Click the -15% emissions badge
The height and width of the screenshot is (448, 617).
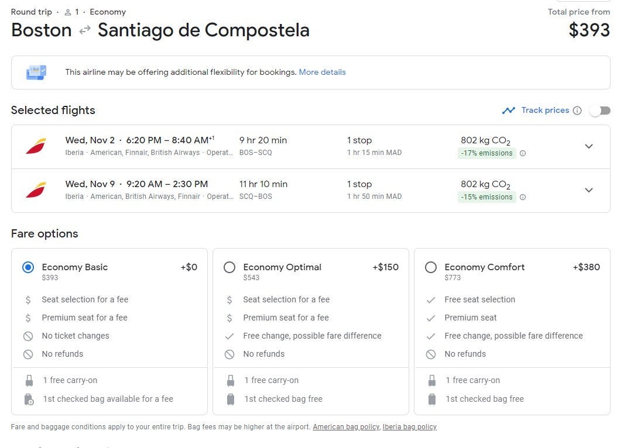(x=486, y=197)
